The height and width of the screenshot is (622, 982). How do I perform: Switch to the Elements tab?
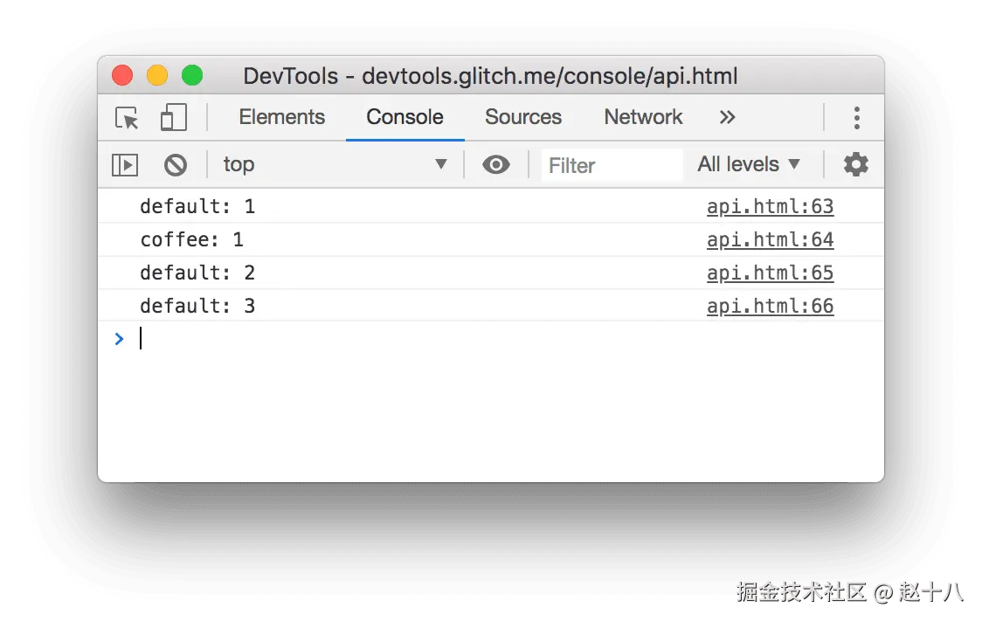[281, 117]
